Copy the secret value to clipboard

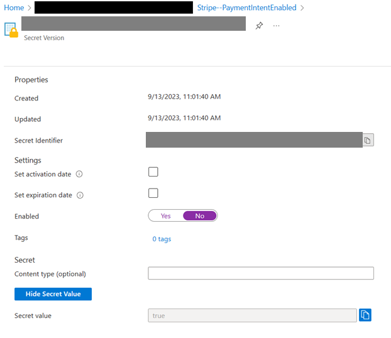click(x=365, y=315)
